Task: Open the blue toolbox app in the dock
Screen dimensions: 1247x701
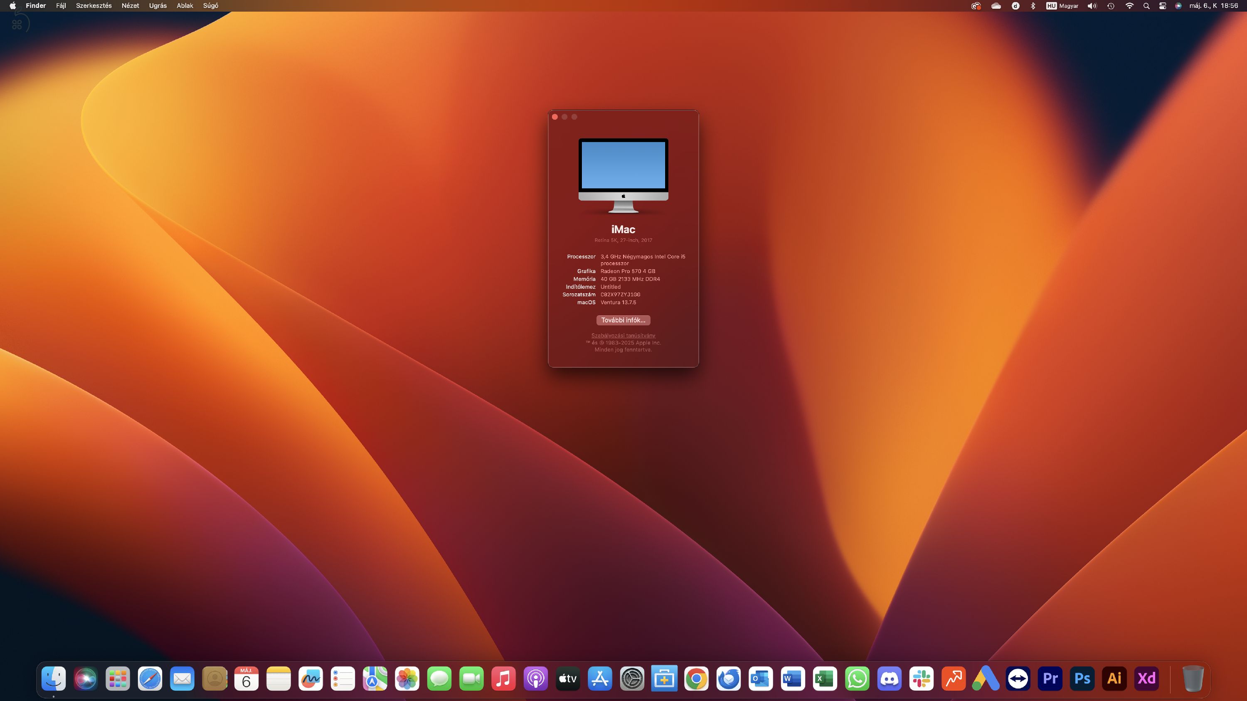Action: click(664, 678)
